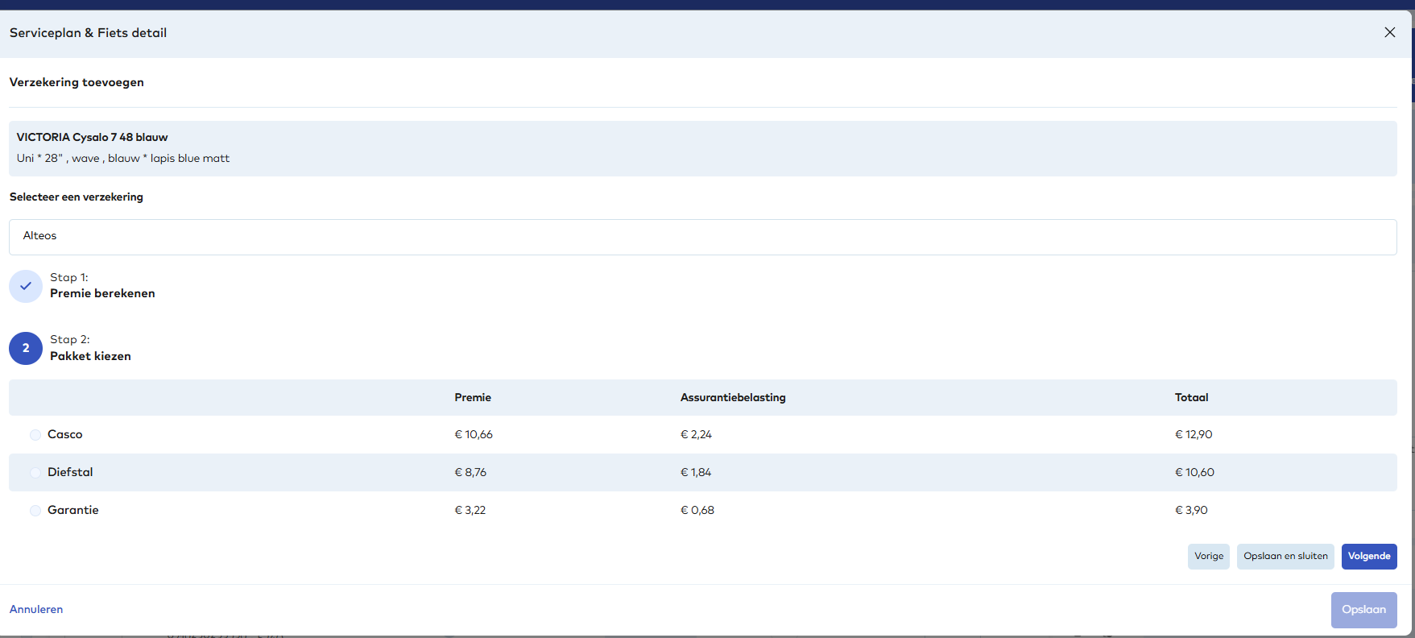This screenshot has width=1415, height=638.
Task: Click the Totaal column header
Action: click(1191, 398)
